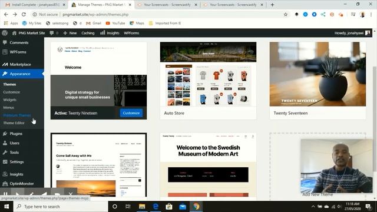Open Plugins in the sidebar
377x212 pixels.
pyautogui.click(x=16, y=134)
